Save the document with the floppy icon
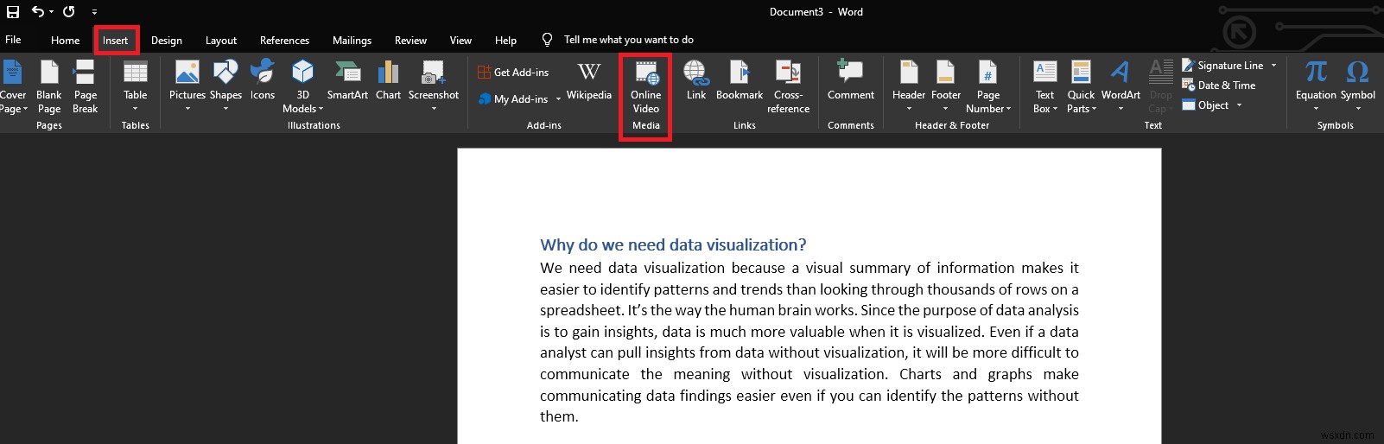This screenshot has height=444, width=1384. pyautogui.click(x=13, y=12)
